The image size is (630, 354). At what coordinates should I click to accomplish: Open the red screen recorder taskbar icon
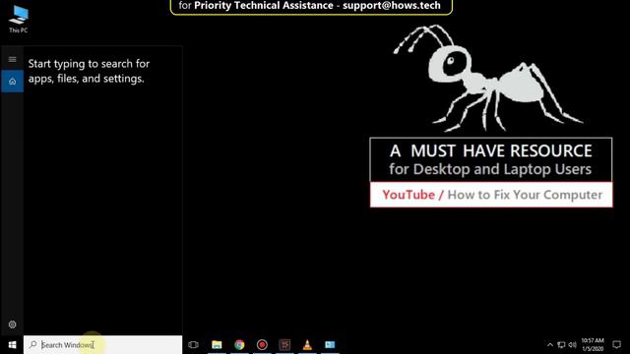262,345
